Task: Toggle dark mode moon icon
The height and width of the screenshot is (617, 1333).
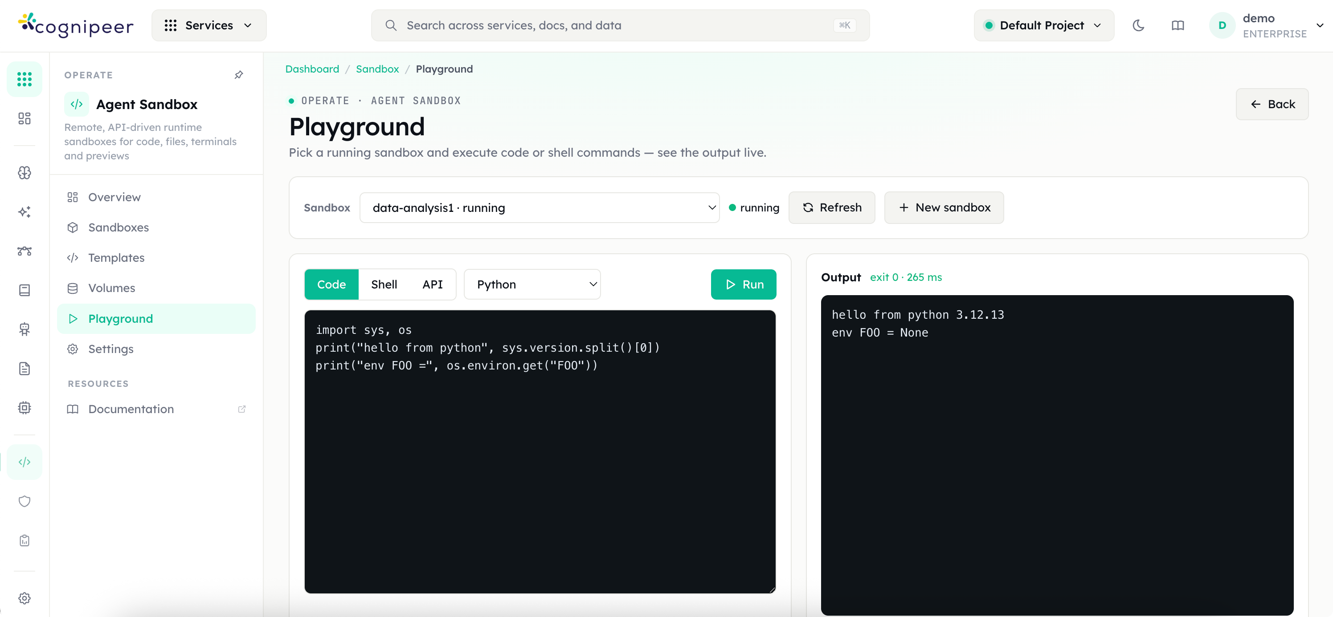Action: pyautogui.click(x=1138, y=25)
